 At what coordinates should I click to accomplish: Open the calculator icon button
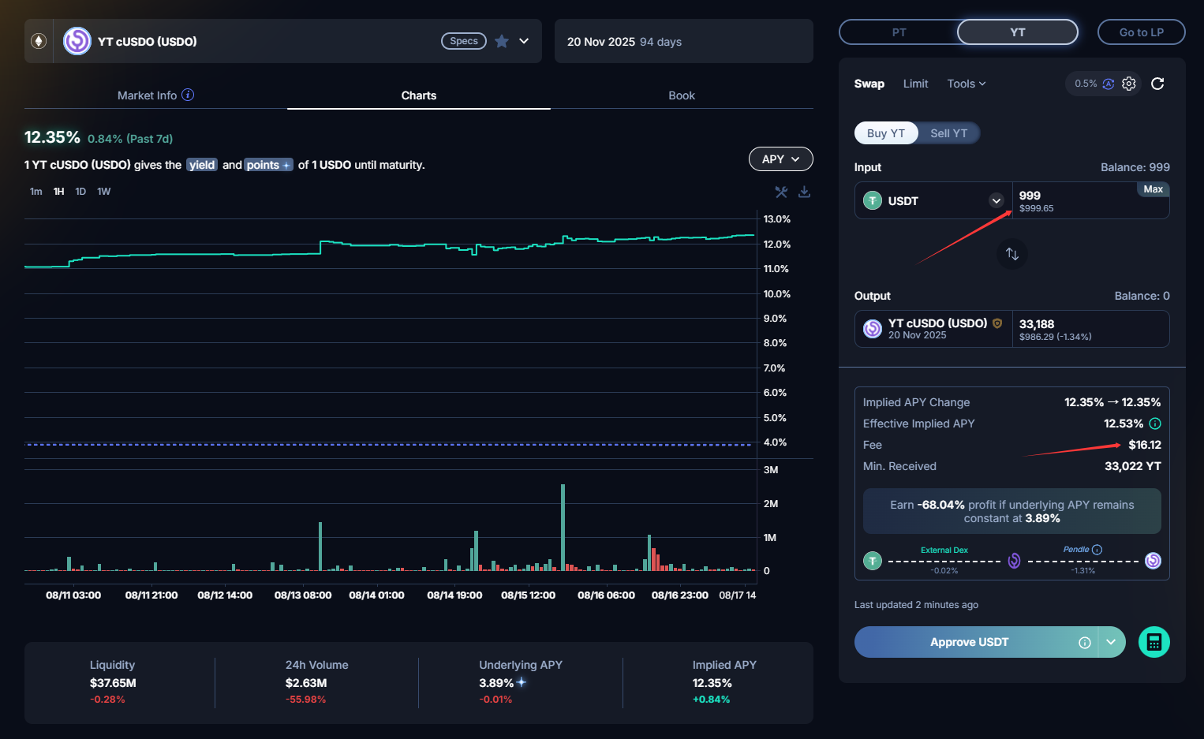tap(1154, 642)
